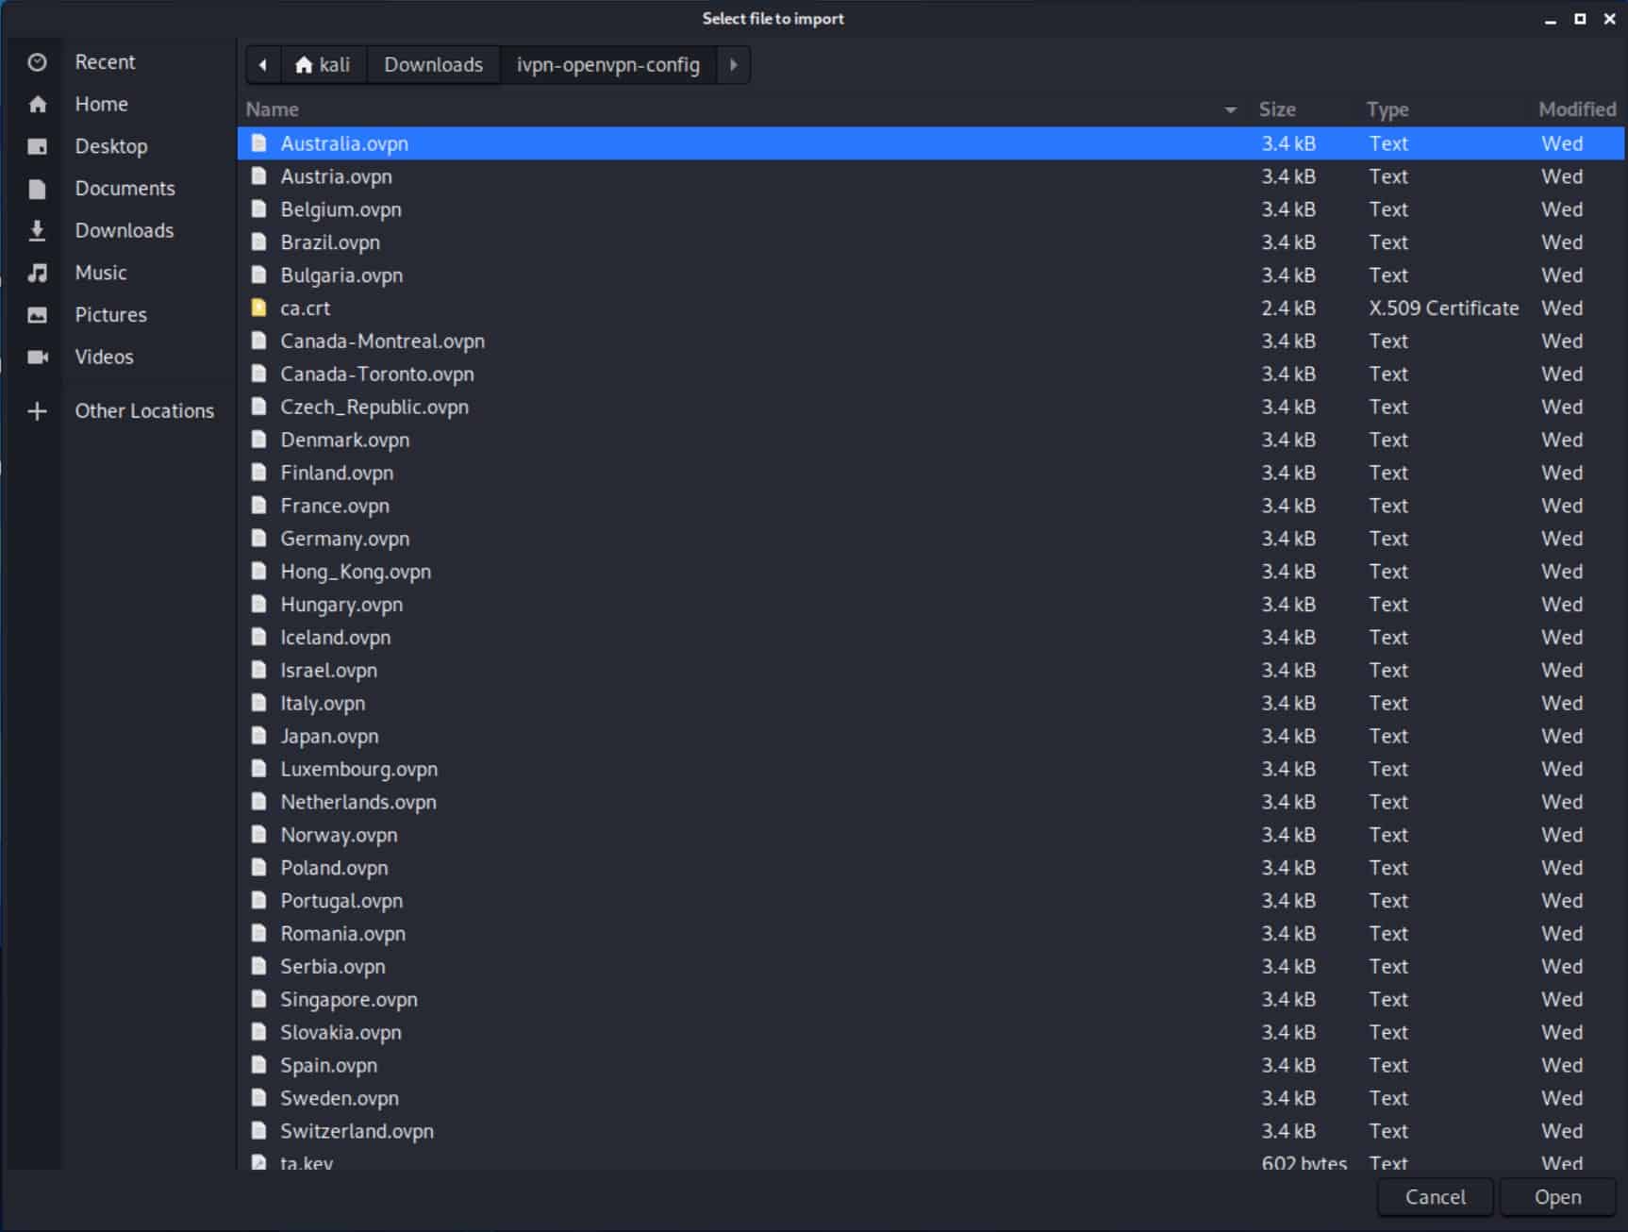
Task: Select the Portugal.ovpn file
Action: click(x=930, y=900)
